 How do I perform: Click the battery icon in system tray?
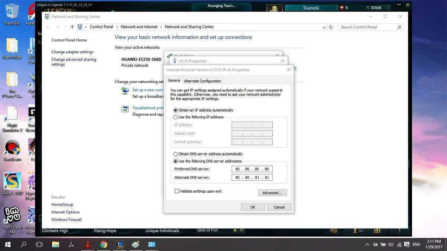coord(384,244)
